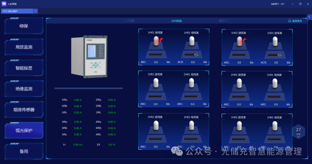Click the 返回首页 link text
312x164 pixels.
click(297, 21)
